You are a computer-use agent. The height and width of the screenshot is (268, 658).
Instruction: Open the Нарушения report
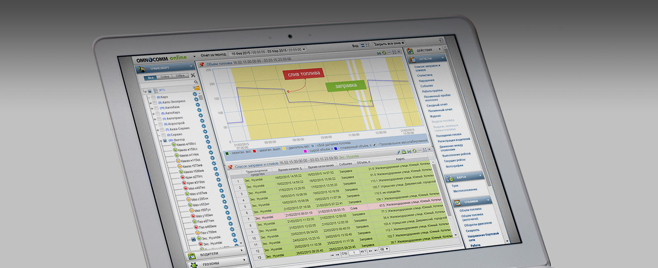point(427,81)
